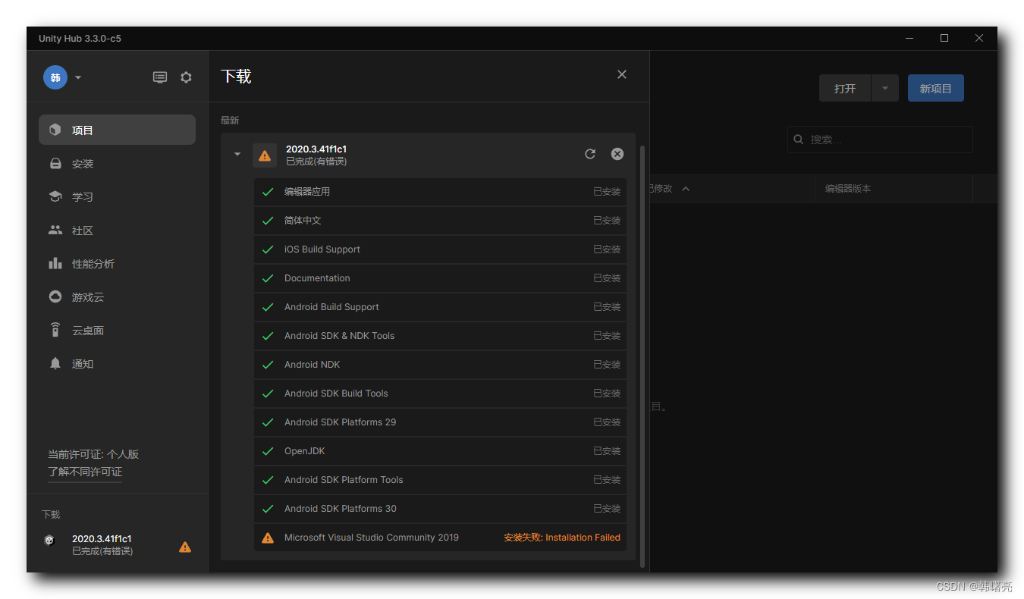1024x599 pixels.
Task: Open the feedback message icon
Action: tap(160, 77)
